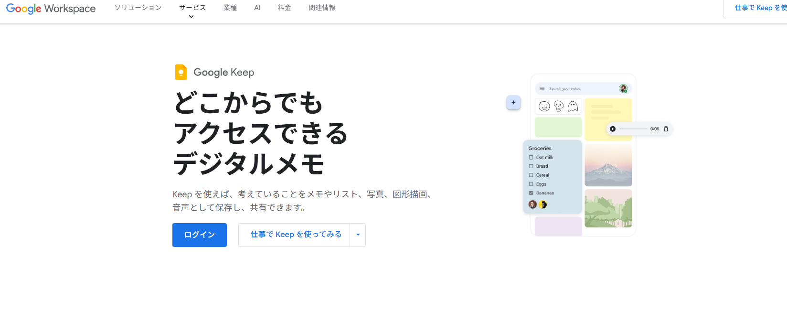Select the green note card
787x322 pixels.
tap(558, 127)
